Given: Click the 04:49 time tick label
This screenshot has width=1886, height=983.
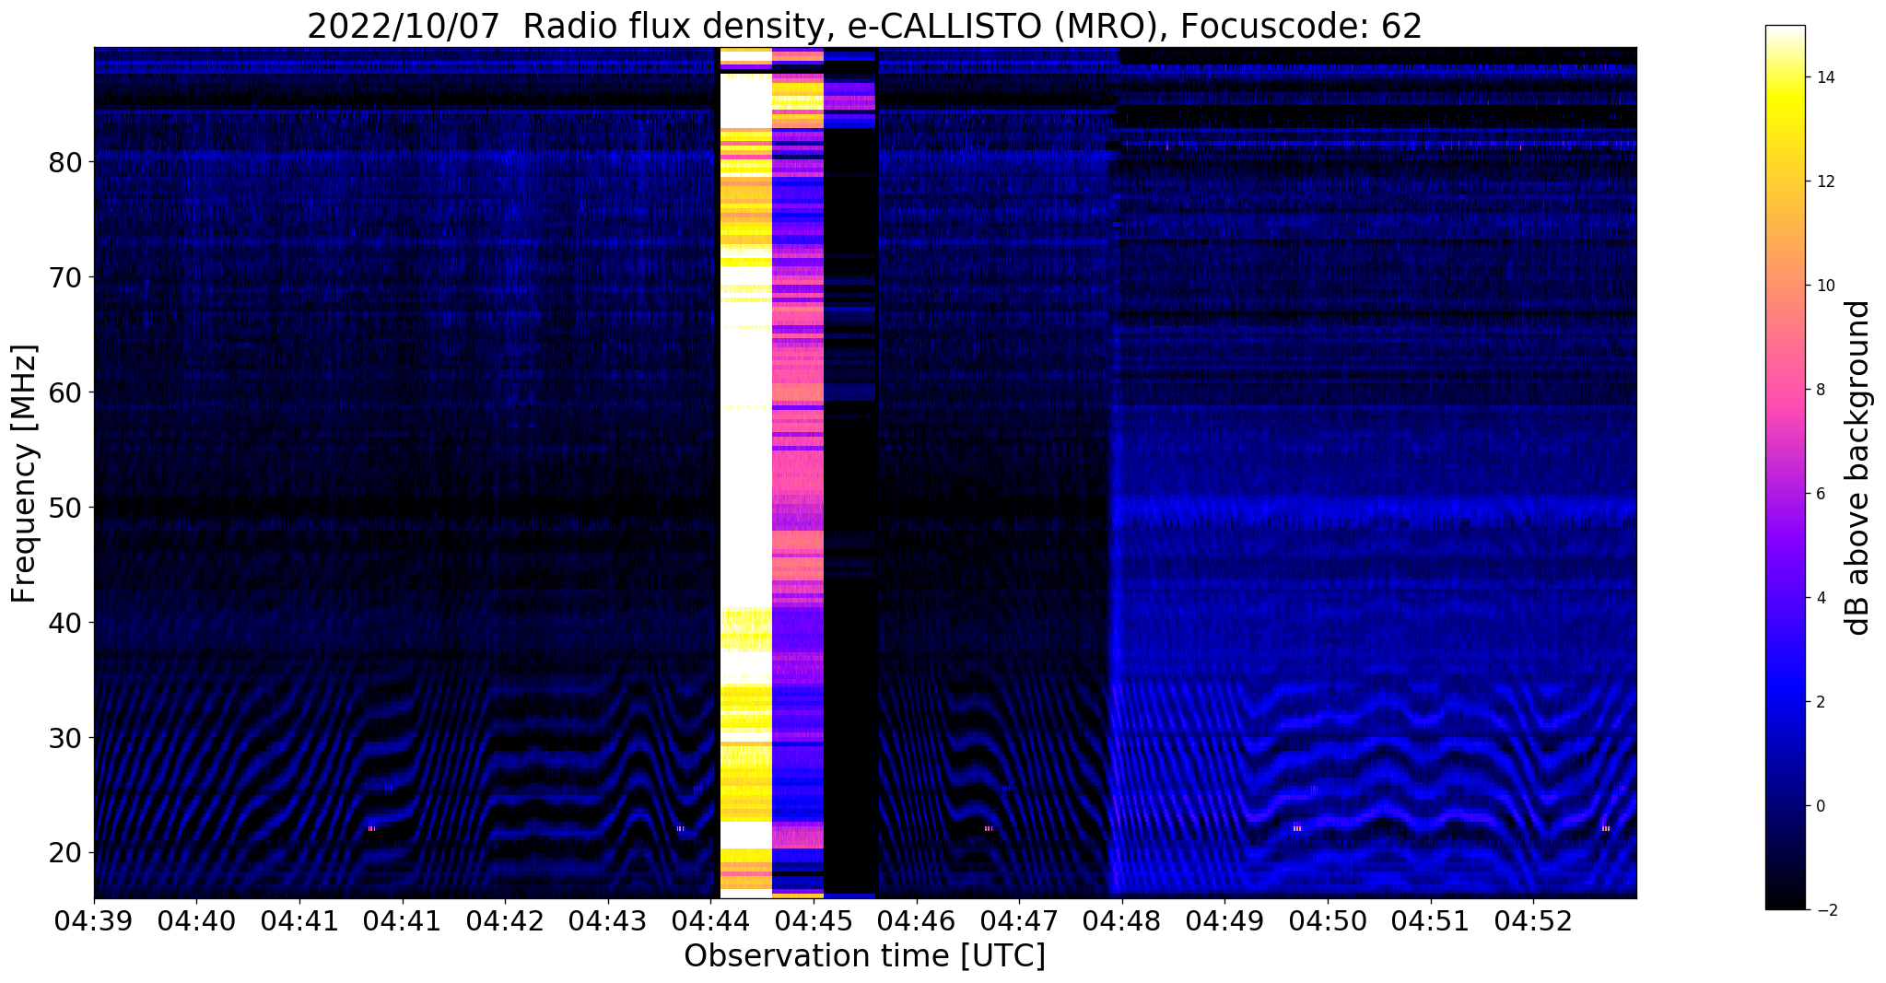Looking at the screenshot, I should 1224,921.
